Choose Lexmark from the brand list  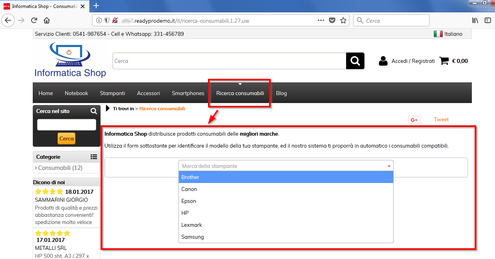tap(286, 225)
